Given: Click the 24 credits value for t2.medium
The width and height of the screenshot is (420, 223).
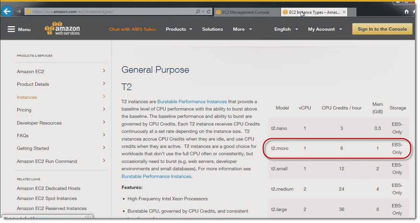Looking at the screenshot, I should [x=341, y=189].
